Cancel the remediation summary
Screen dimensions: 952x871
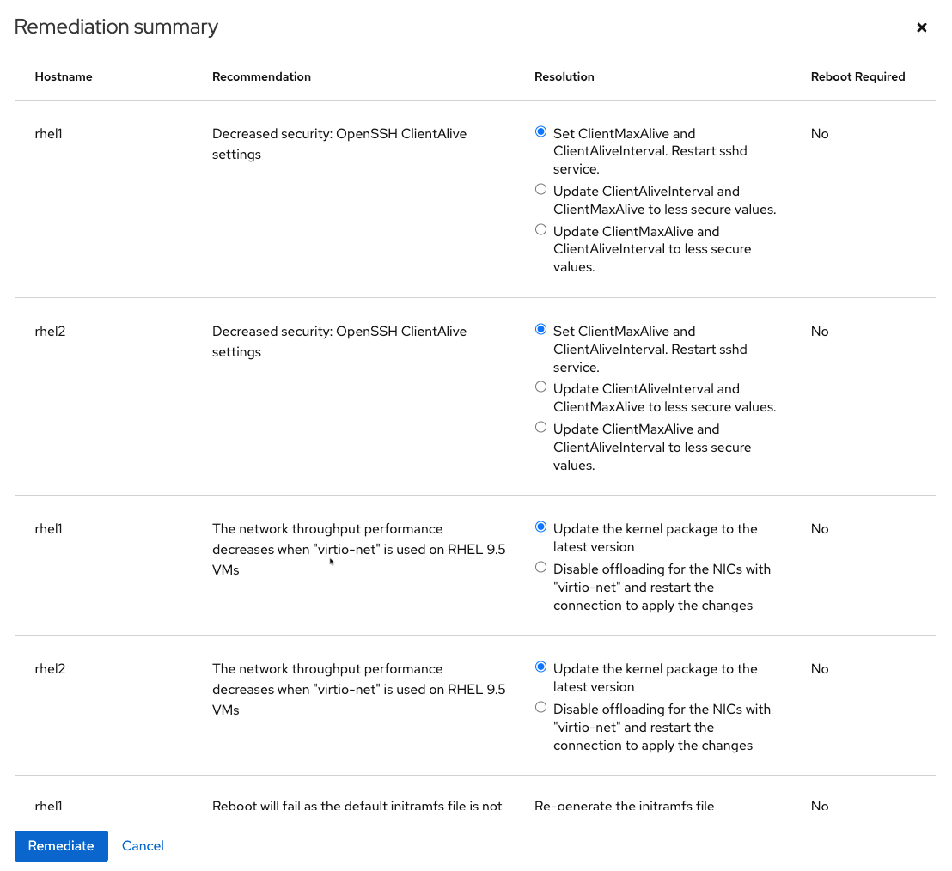pos(143,846)
